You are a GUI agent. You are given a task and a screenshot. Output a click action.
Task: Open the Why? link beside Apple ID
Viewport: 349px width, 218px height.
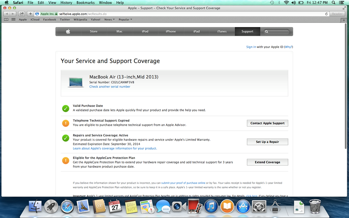point(288,47)
